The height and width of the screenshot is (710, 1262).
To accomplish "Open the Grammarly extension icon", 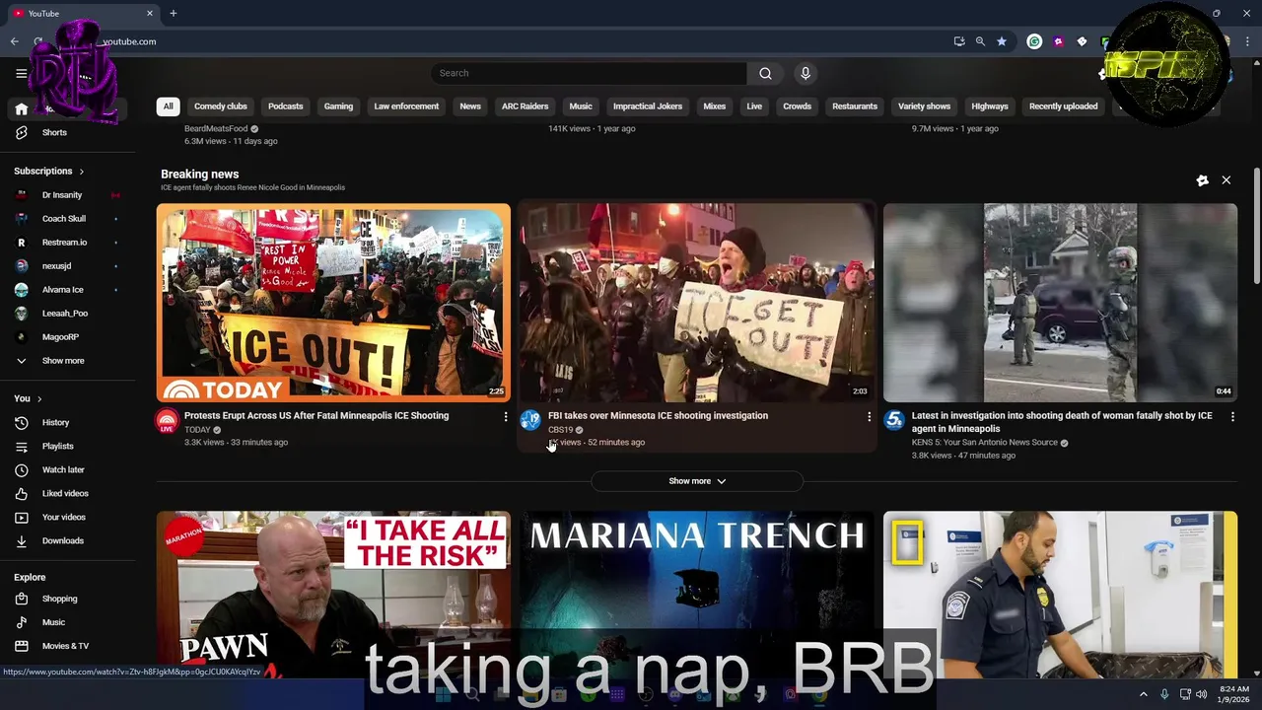I will click(1034, 41).
